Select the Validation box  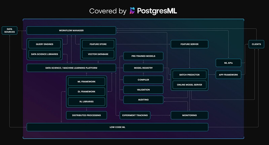click(x=143, y=90)
